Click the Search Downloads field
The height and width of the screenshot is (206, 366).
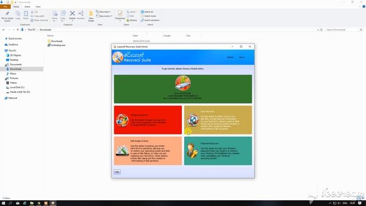344,30
